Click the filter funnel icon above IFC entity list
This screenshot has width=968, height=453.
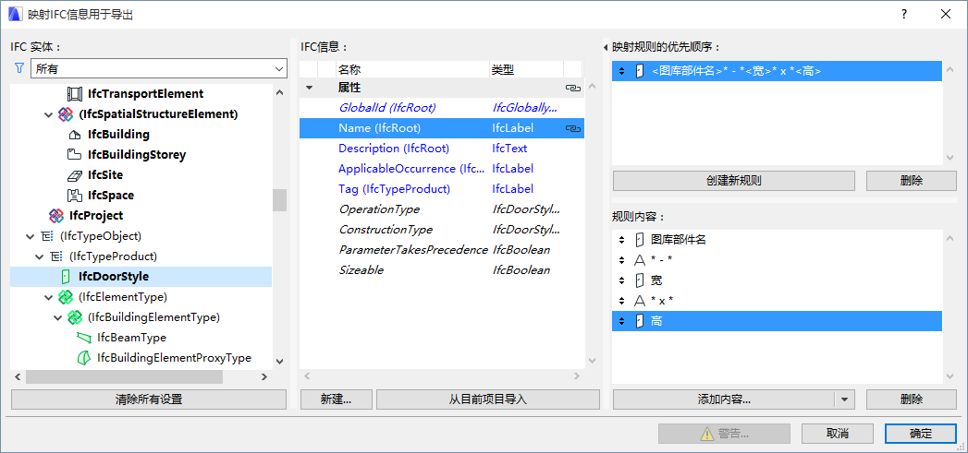click(18, 68)
